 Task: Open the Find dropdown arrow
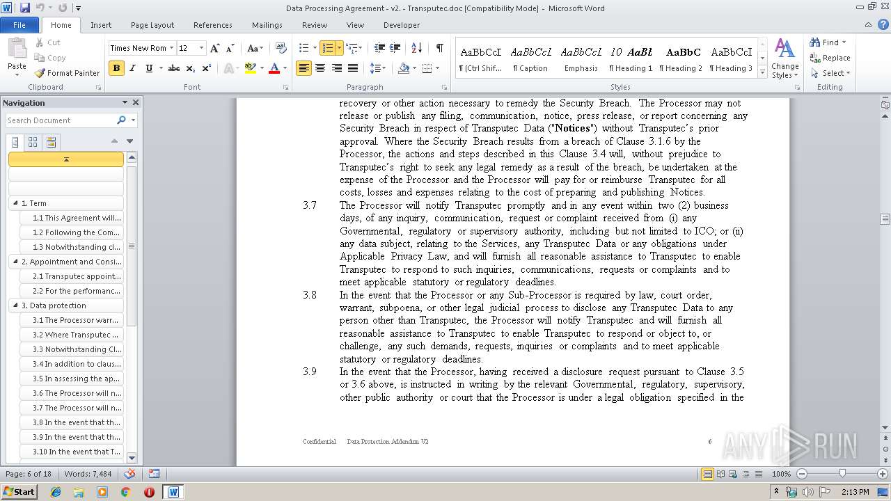coord(844,42)
